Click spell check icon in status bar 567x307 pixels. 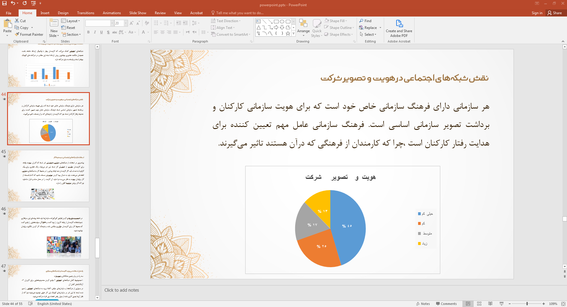(30, 304)
